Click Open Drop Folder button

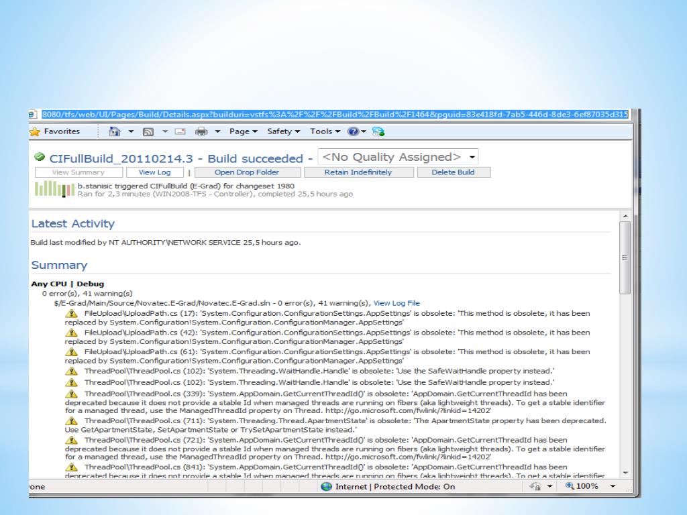[247, 172]
